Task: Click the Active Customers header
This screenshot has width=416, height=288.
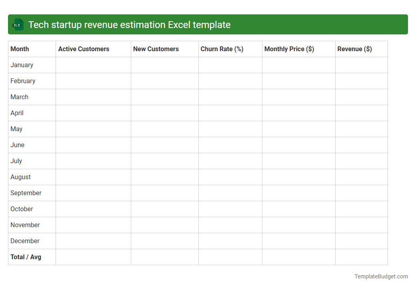Action: (84, 49)
